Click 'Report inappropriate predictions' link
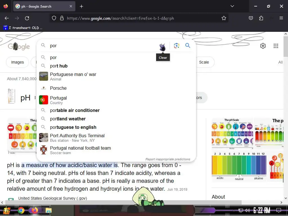 [x=168, y=159]
